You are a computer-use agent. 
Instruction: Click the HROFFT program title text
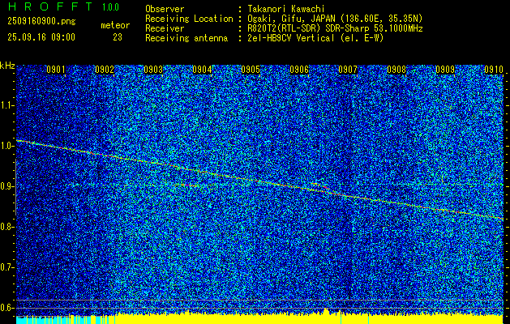(x=50, y=6)
